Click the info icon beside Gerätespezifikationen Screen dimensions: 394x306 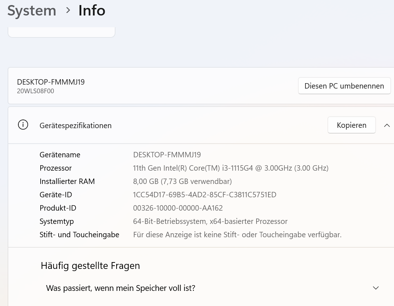23,125
